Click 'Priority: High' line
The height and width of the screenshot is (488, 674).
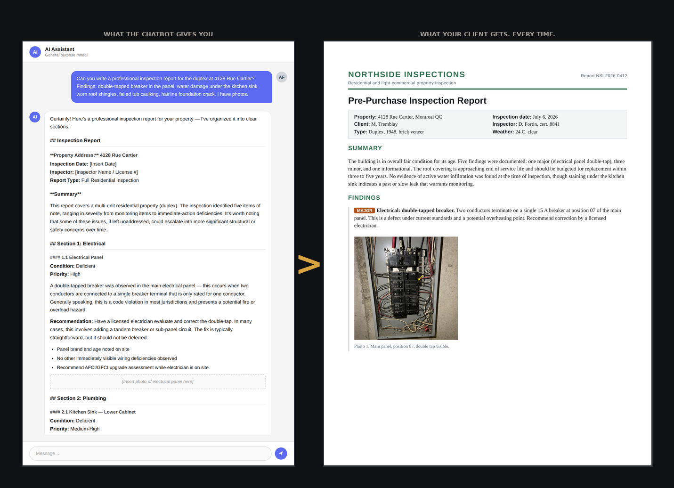point(65,274)
